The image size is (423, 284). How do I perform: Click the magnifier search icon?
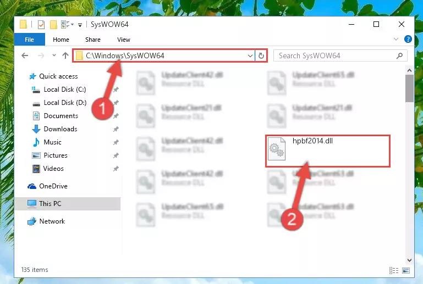pos(399,56)
